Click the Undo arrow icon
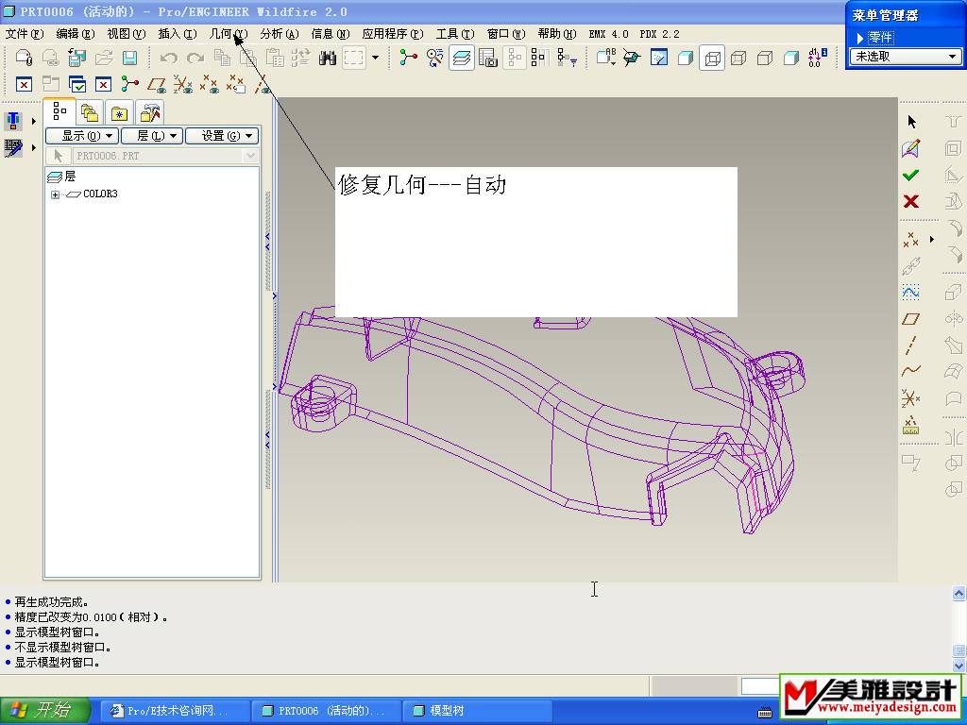 pyautogui.click(x=168, y=58)
